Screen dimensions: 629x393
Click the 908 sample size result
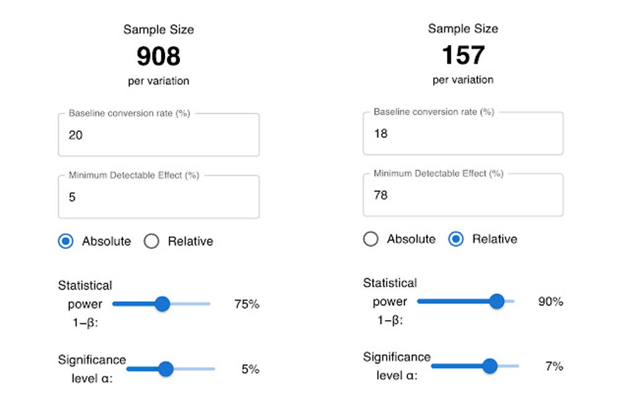158,57
